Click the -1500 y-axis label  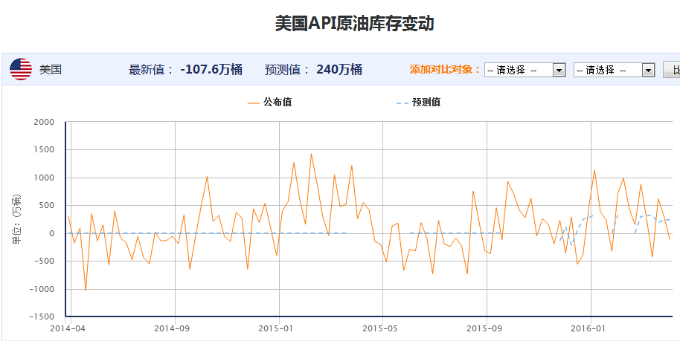[x=42, y=316]
